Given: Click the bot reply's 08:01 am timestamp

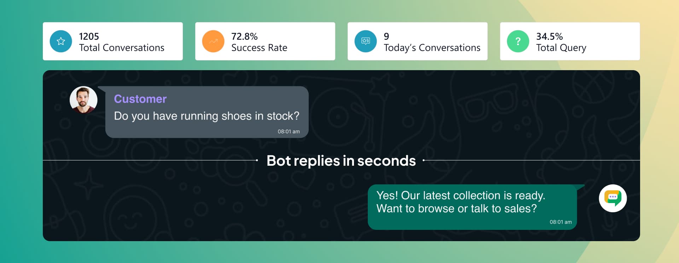Looking at the screenshot, I should [561, 222].
